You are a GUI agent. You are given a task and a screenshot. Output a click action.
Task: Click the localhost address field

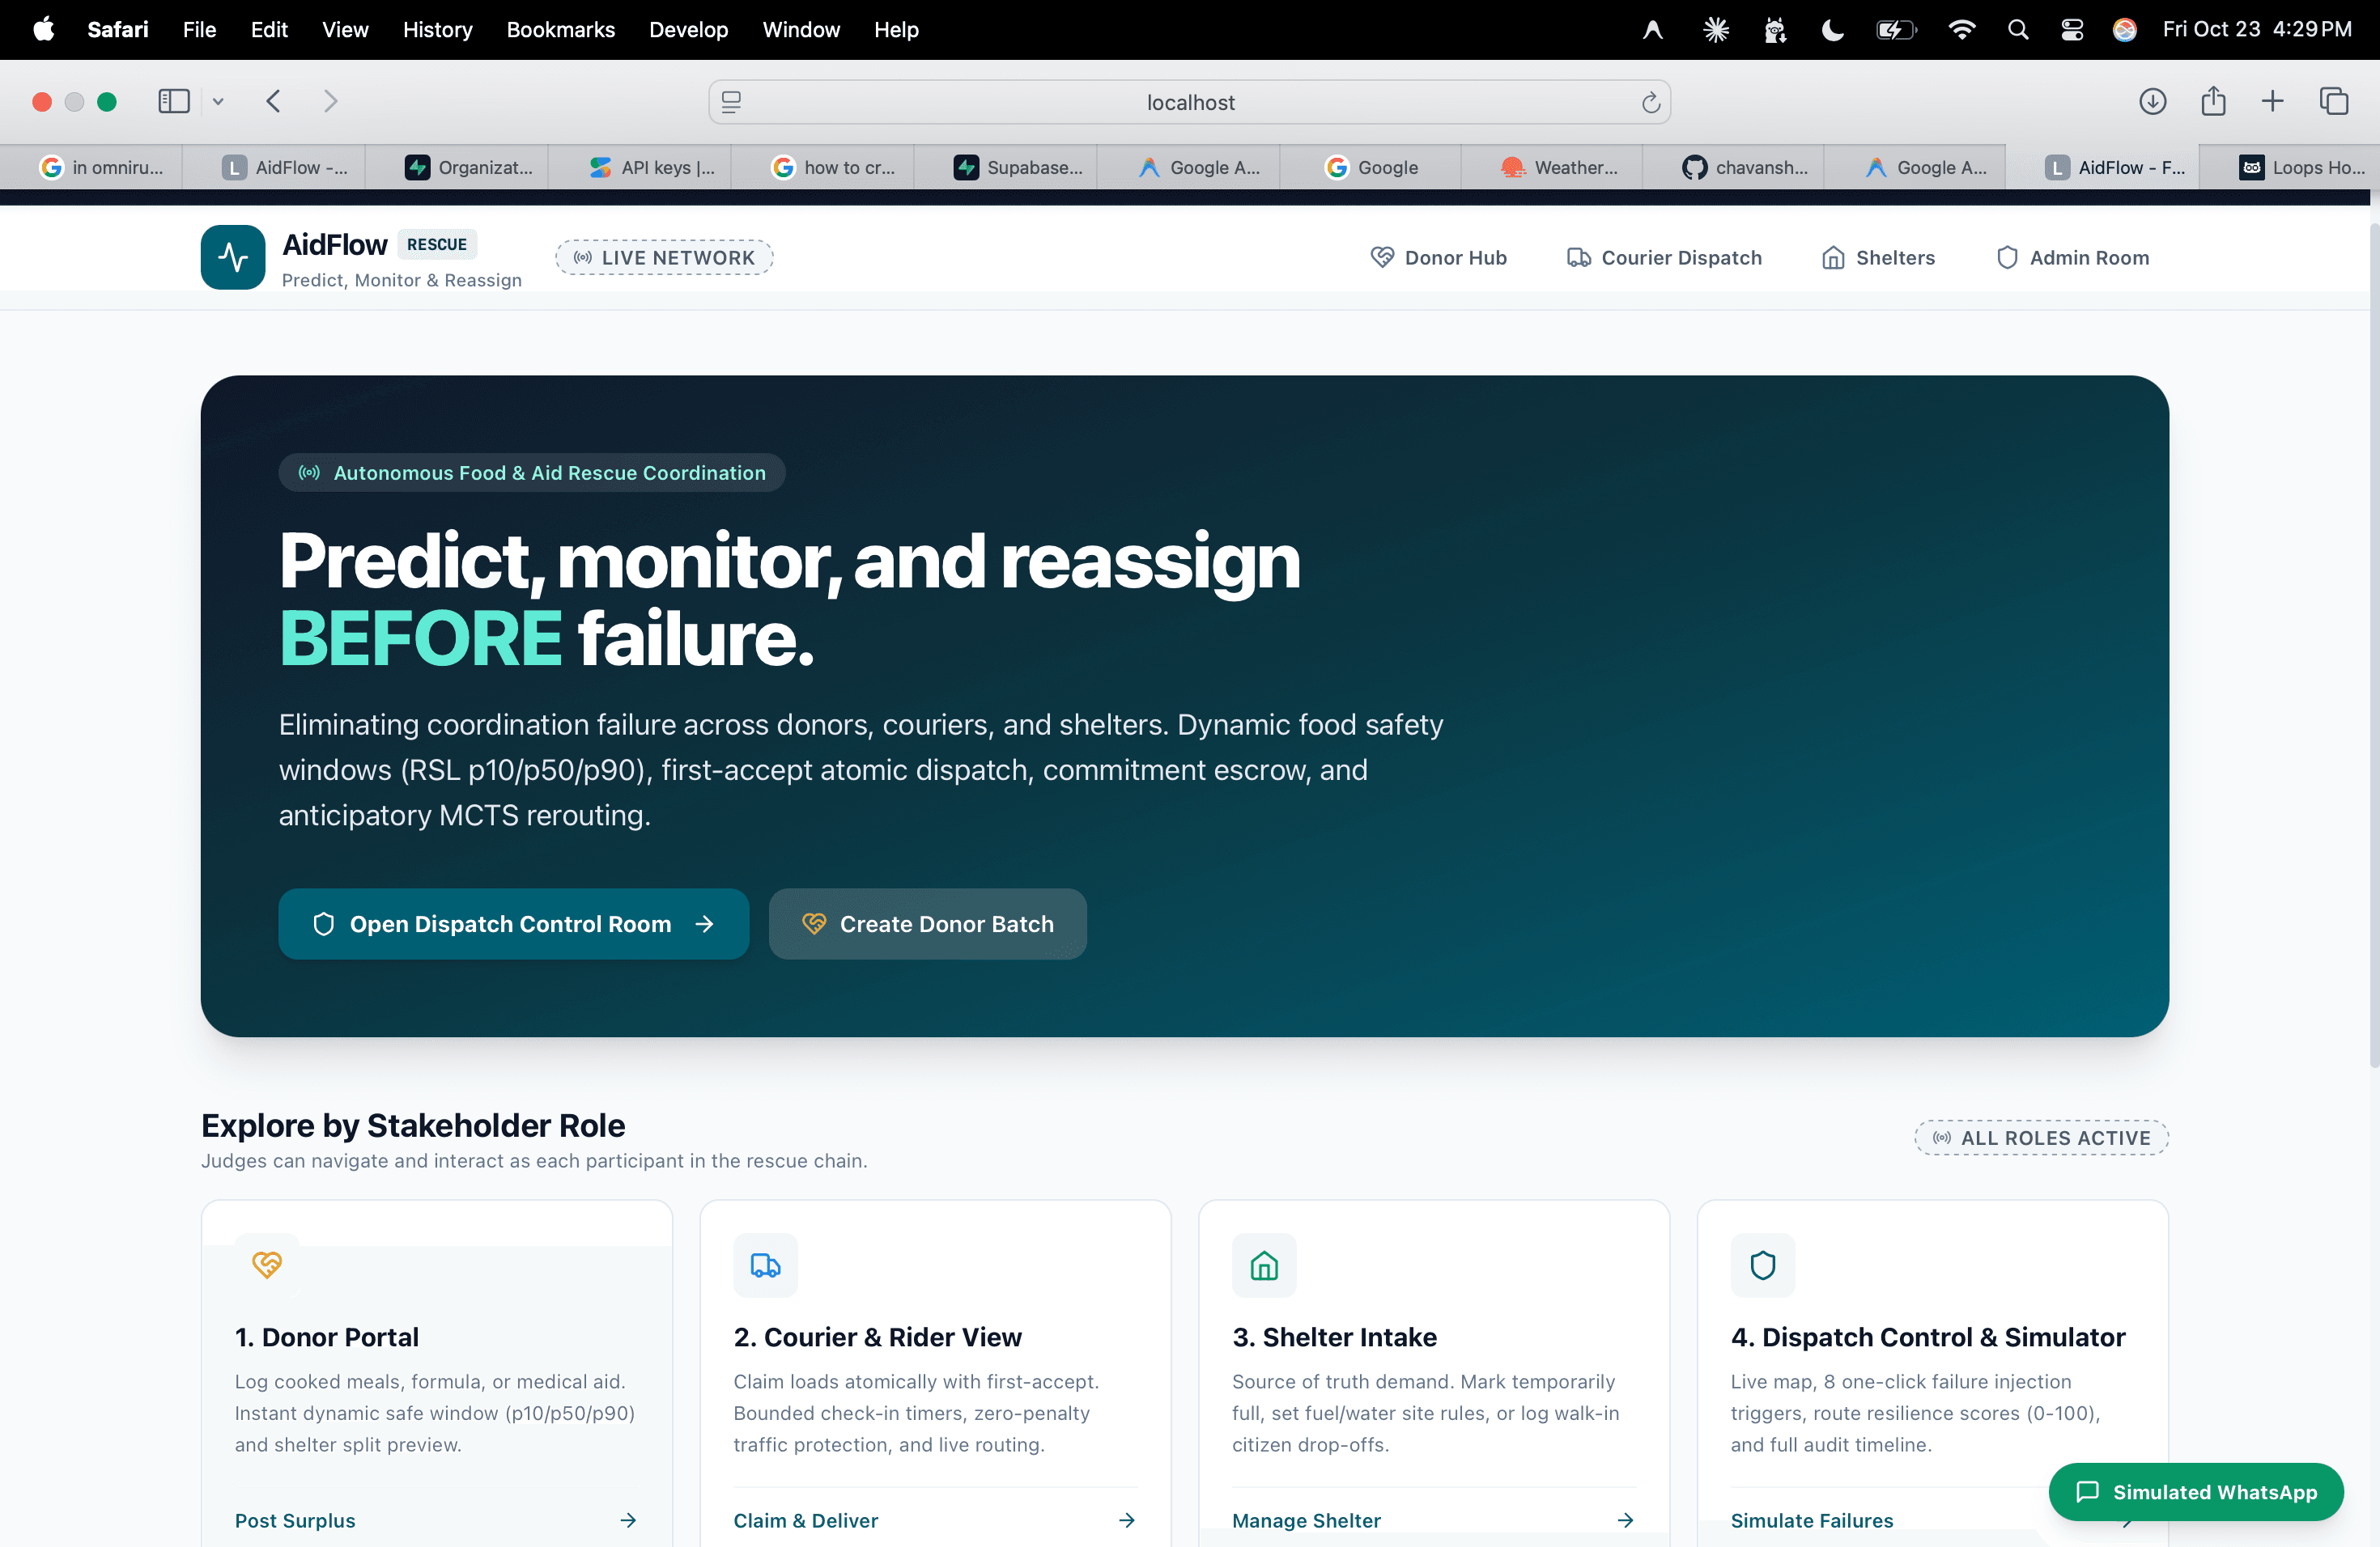1189,102
